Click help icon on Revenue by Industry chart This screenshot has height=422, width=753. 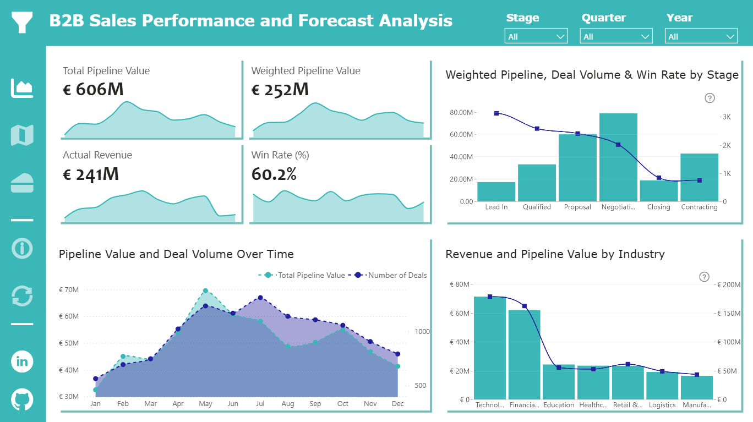pyautogui.click(x=705, y=277)
